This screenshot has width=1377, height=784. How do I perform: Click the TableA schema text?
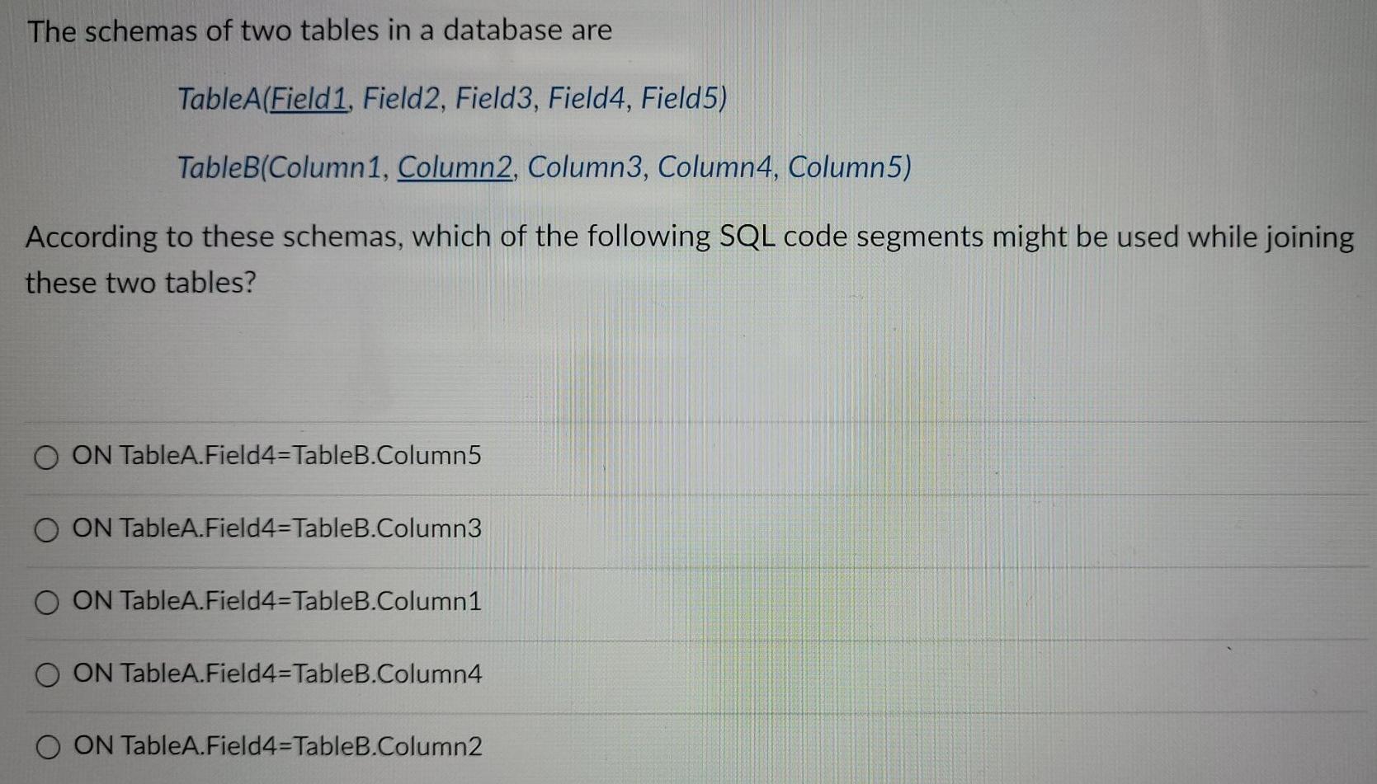point(450,99)
